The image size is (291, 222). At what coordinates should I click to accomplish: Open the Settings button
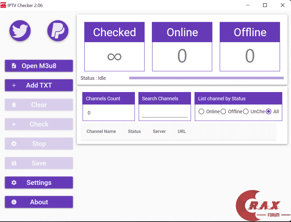click(39, 182)
